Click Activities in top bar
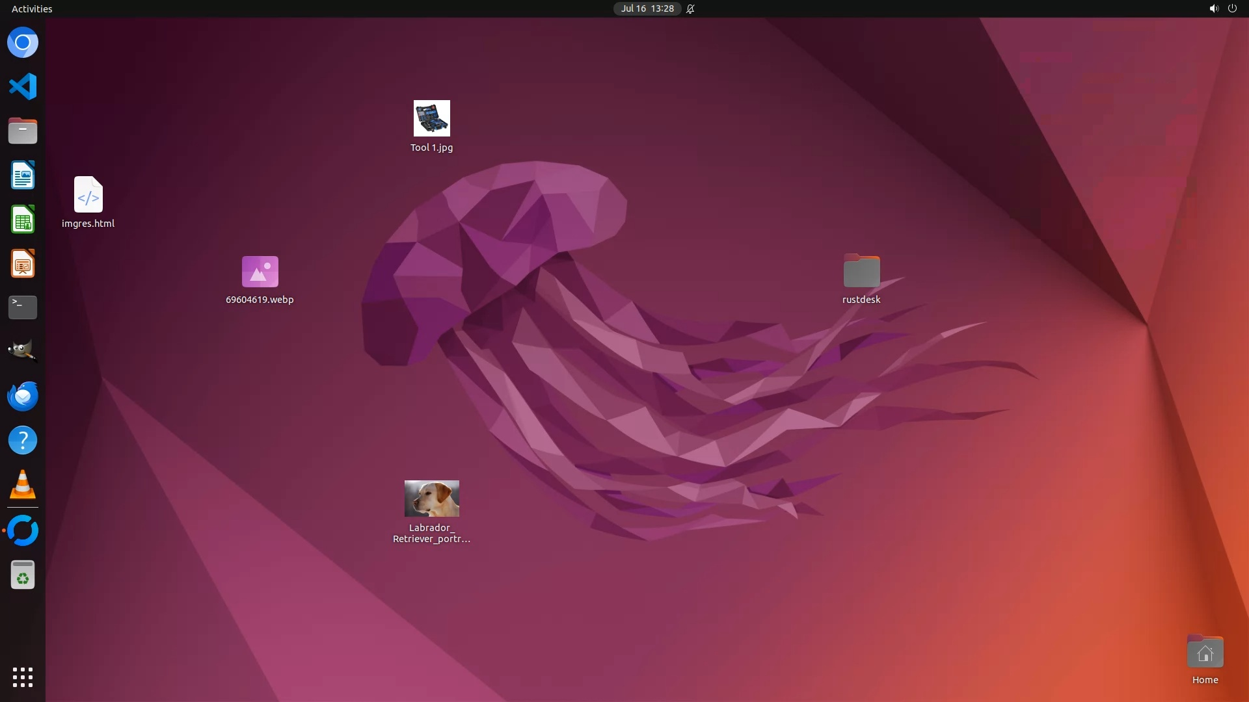Image resolution: width=1249 pixels, height=702 pixels. tap(32, 8)
